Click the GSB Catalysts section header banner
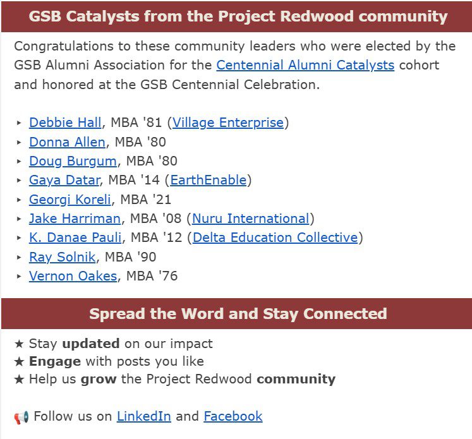The width and height of the screenshot is (472, 439). coord(236,16)
